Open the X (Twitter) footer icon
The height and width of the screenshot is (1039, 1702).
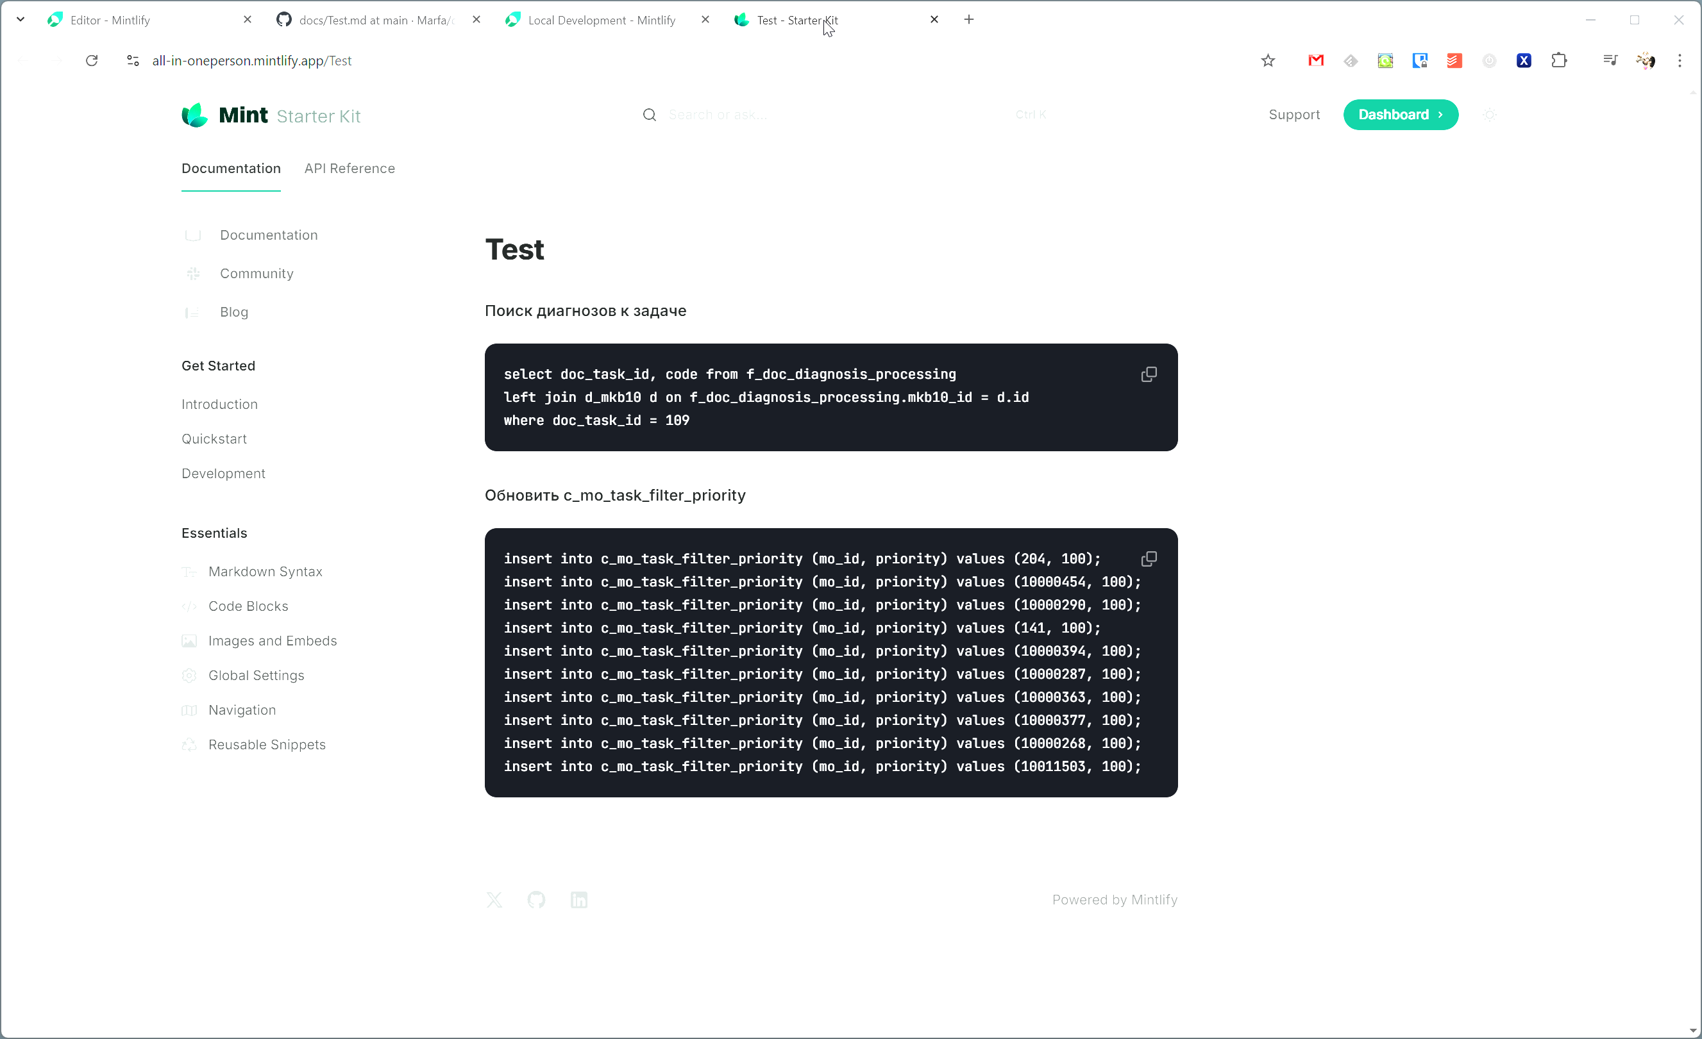pyautogui.click(x=494, y=899)
